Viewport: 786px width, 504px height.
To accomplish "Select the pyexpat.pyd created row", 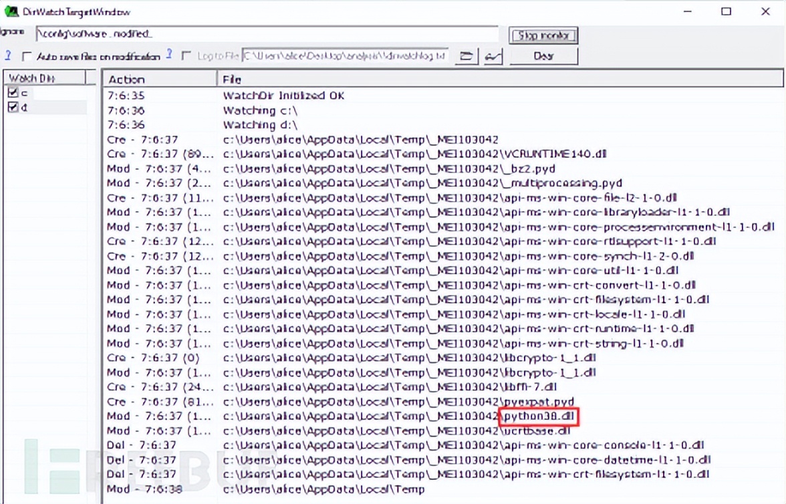I will pos(444,402).
